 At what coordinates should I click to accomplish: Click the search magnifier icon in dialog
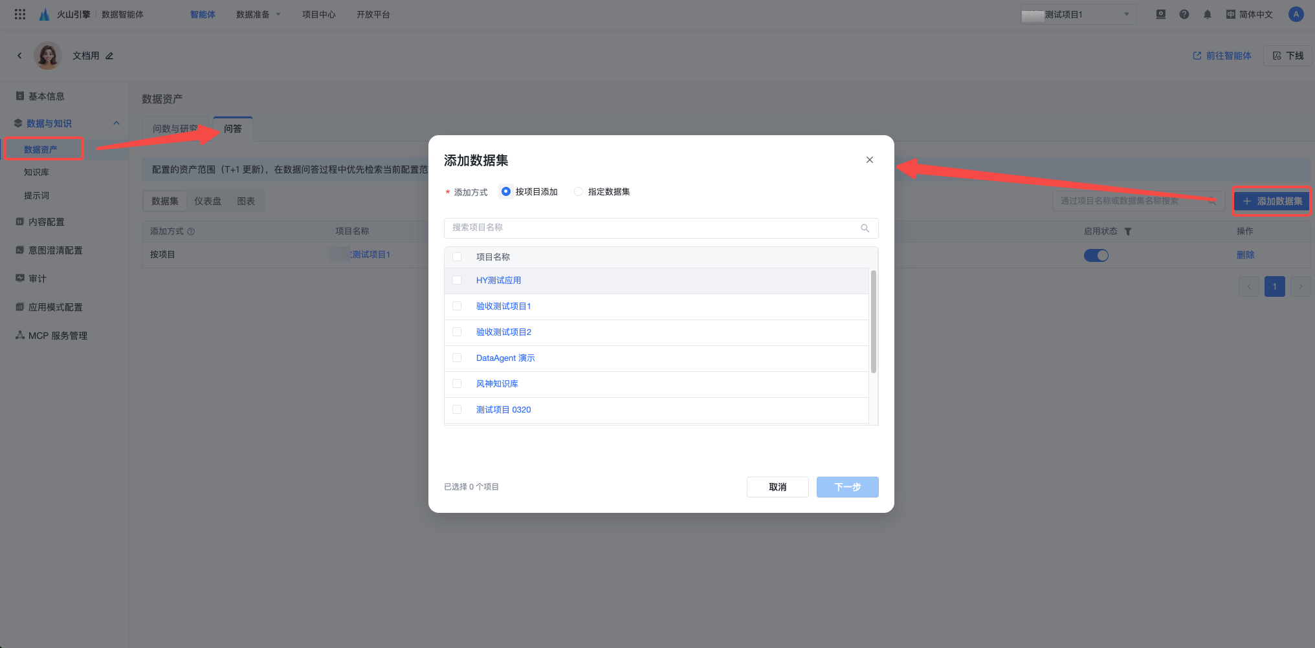point(865,228)
